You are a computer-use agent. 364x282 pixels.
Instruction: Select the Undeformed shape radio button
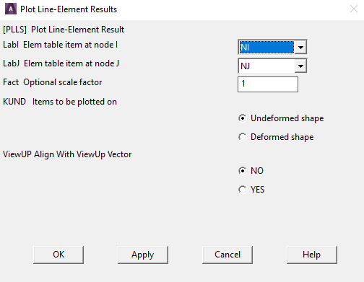[x=242, y=118]
